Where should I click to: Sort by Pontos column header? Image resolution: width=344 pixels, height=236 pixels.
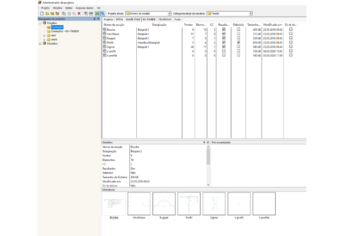point(188,25)
